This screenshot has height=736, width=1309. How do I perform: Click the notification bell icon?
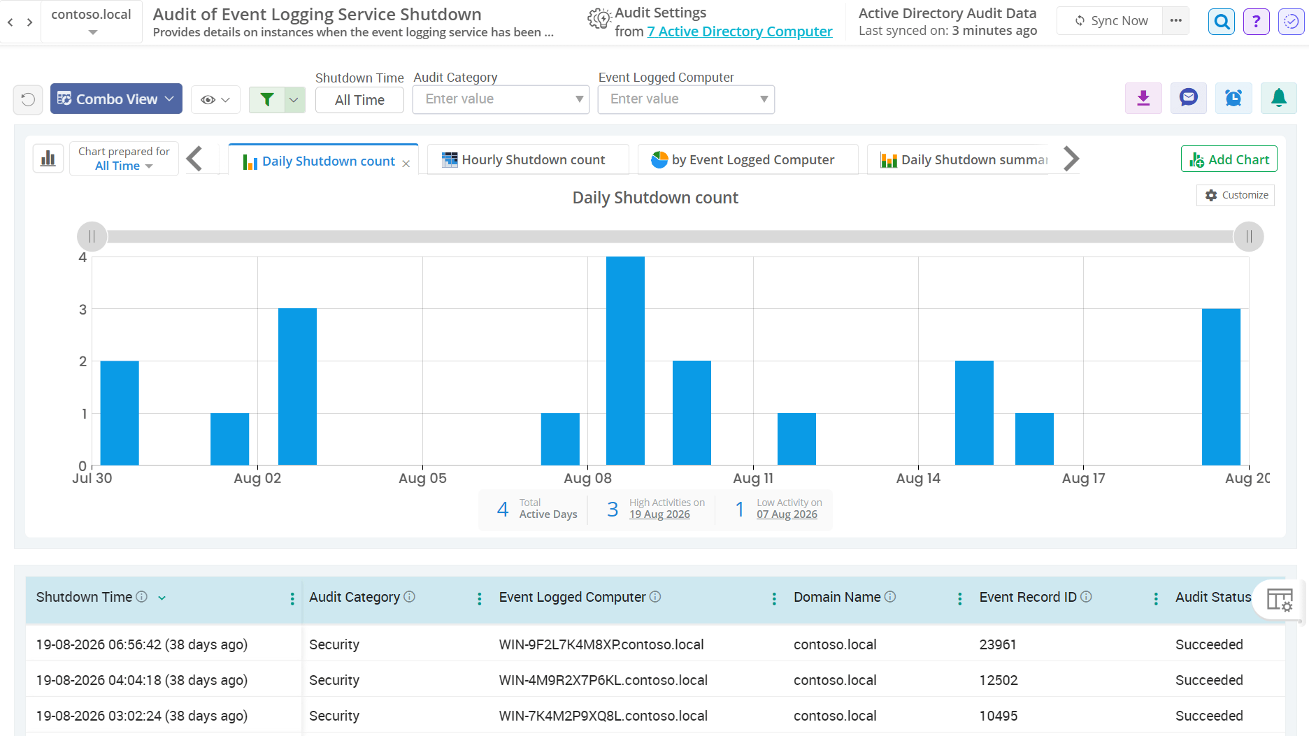click(x=1278, y=98)
